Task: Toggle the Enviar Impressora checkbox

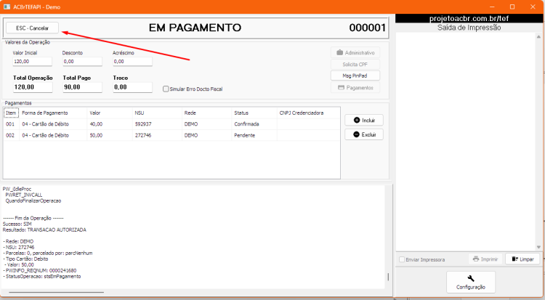Action: (x=402, y=259)
